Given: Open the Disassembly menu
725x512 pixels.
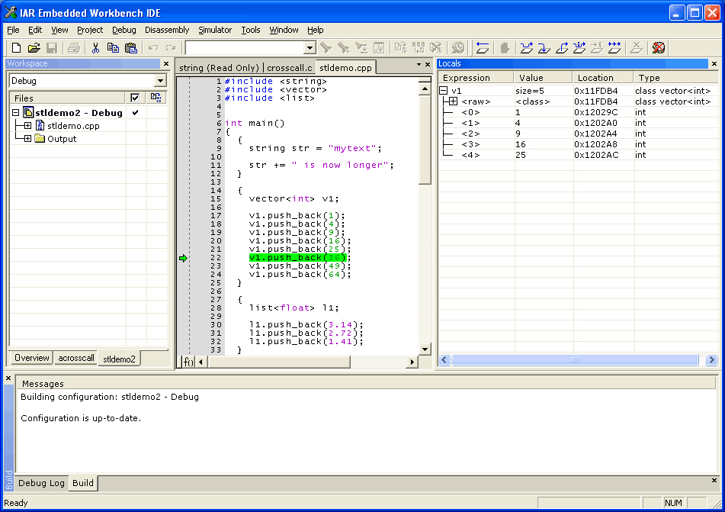Looking at the screenshot, I should (x=167, y=30).
